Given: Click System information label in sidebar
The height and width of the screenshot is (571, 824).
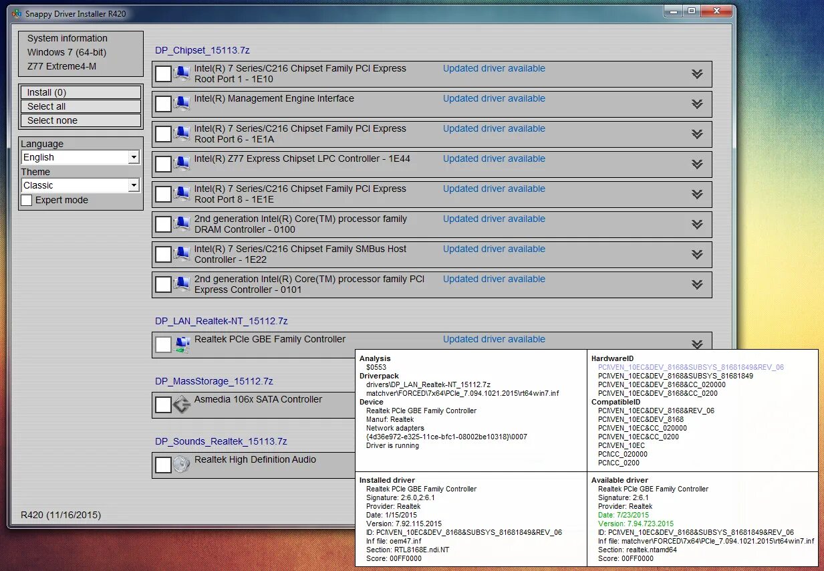Looking at the screenshot, I should [x=67, y=38].
